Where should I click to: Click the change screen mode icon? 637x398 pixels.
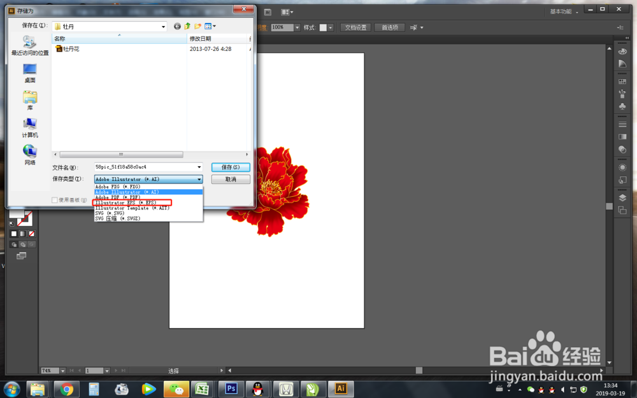(x=21, y=255)
